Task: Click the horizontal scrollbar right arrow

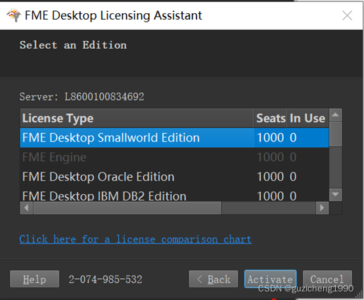Action: 322,208
